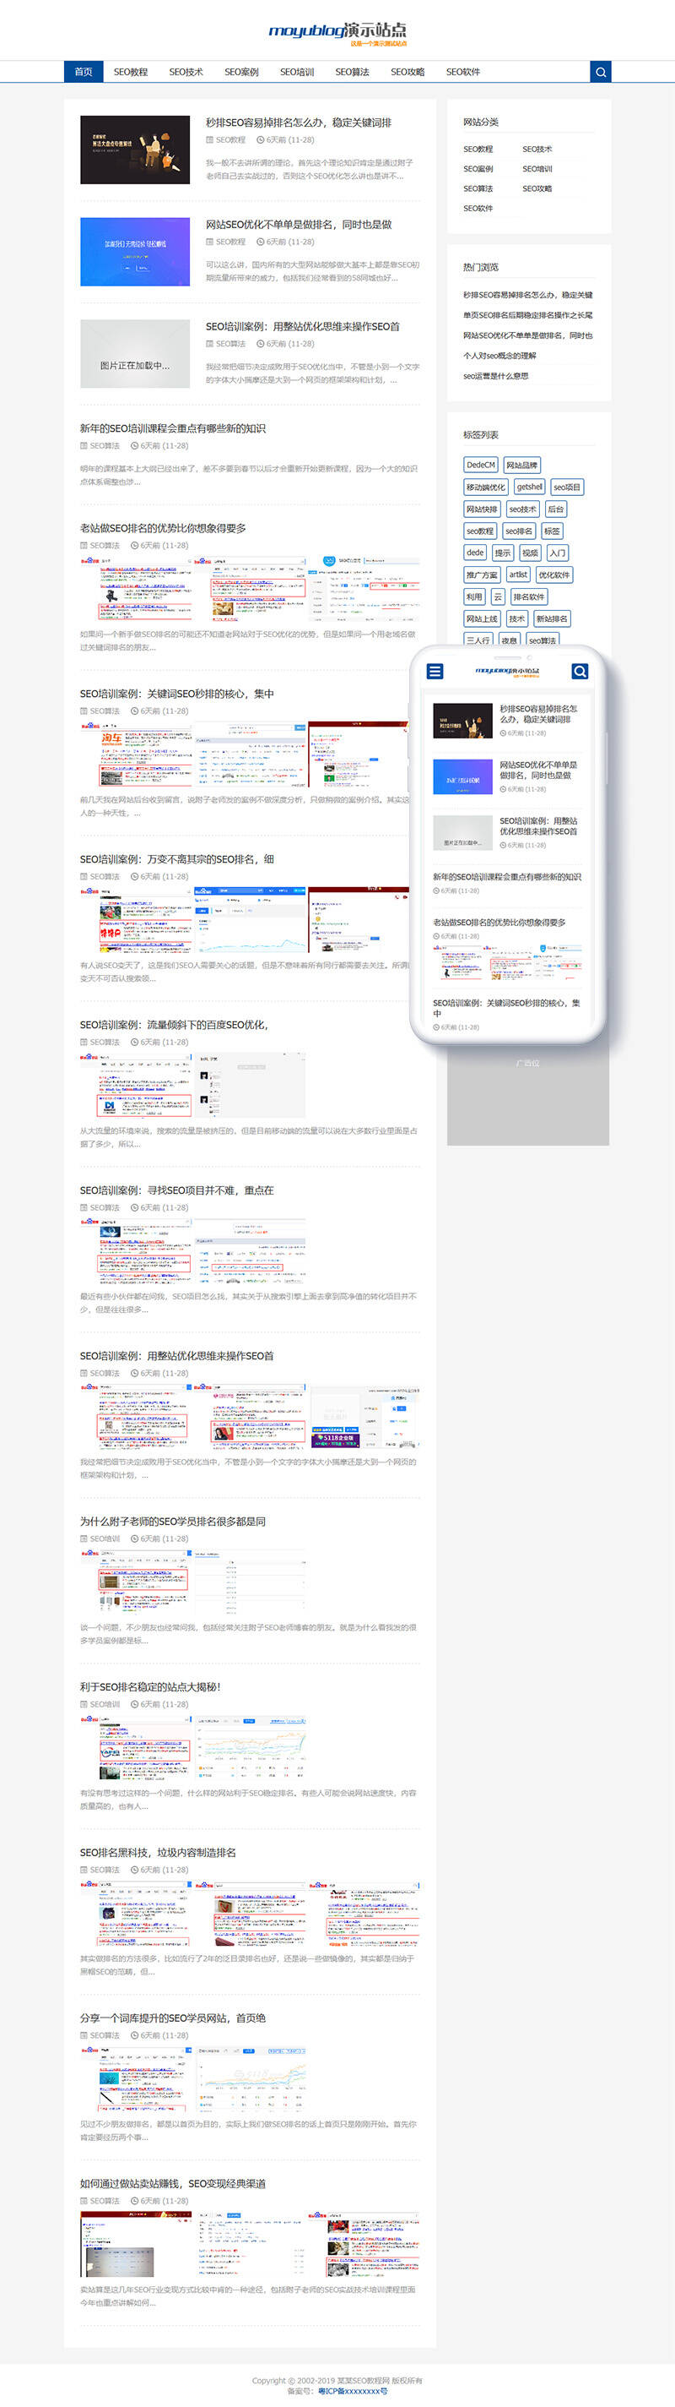Open the first article's dark thumbnail image
The height and width of the screenshot is (2407, 675).
coord(134,150)
